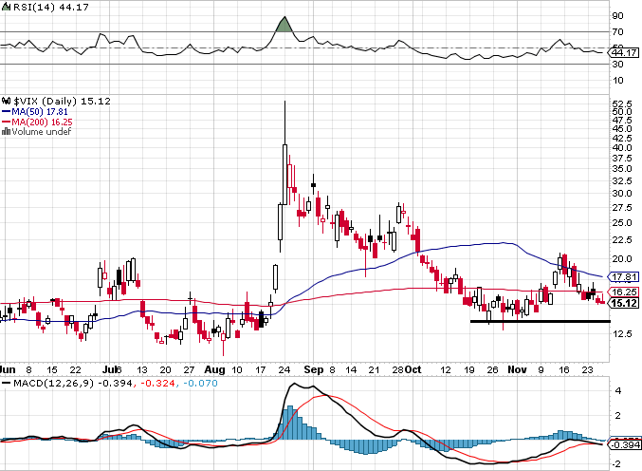Click the price axis label 25.0
Screen dimensions: 642x471
[622, 223]
